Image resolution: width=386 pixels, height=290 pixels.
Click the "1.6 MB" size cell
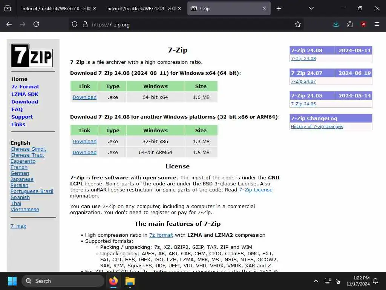(x=201, y=97)
